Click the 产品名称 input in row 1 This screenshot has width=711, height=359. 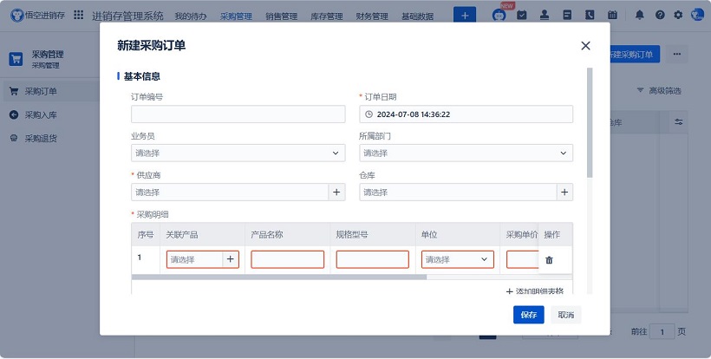(x=288, y=260)
